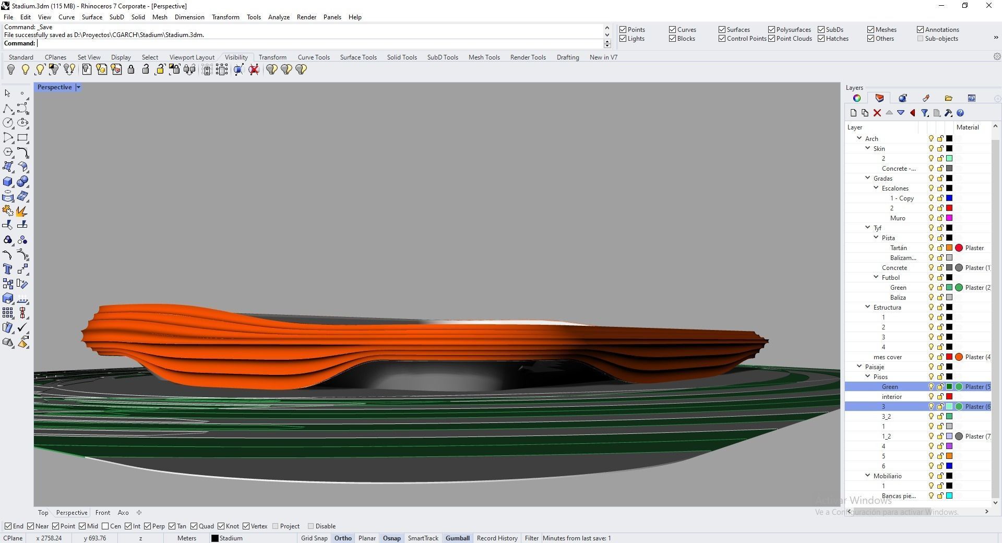This screenshot has width=1002, height=543.
Task: Enable the Cen object snap checkbox
Action: coord(105,526)
